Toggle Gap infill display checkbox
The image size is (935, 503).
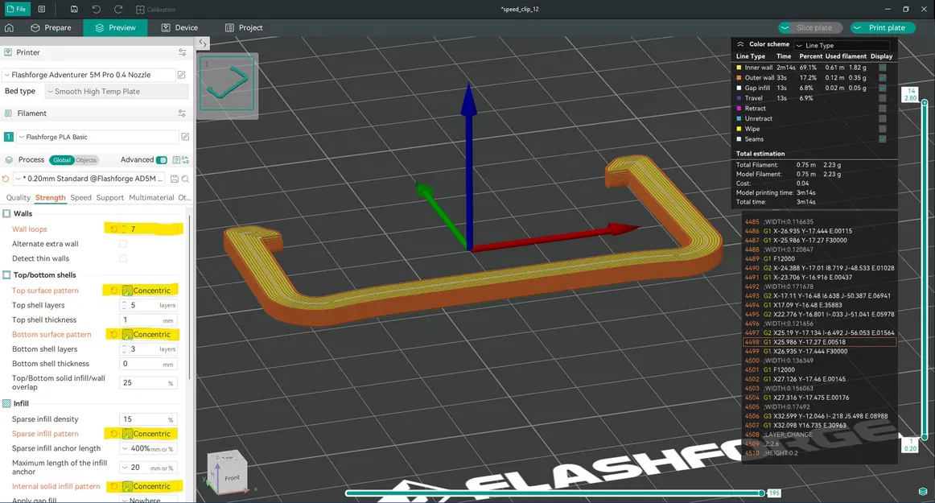click(883, 88)
